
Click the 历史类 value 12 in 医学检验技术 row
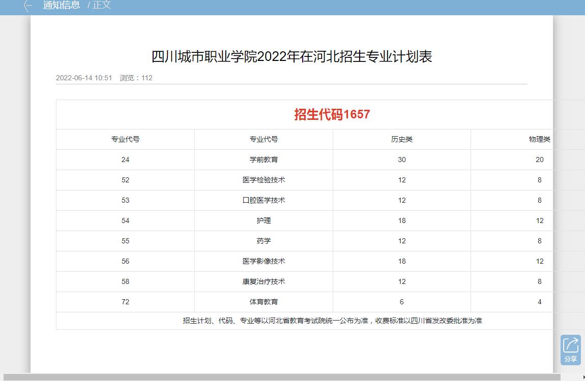click(402, 180)
